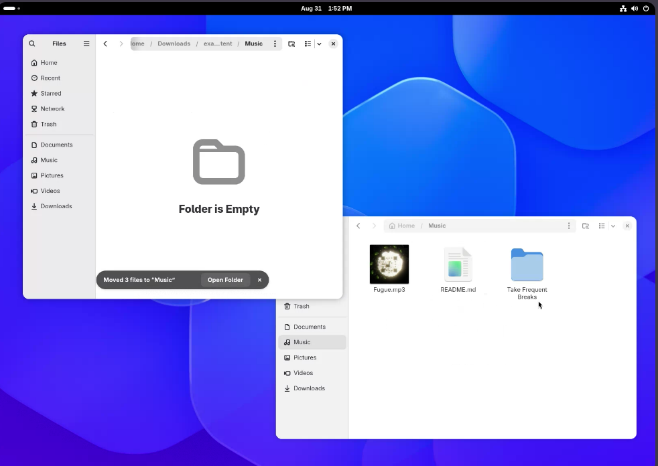This screenshot has width=658, height=466.
Task: Expand view options dropdown in rear window
Action: [x=613, y=226]
